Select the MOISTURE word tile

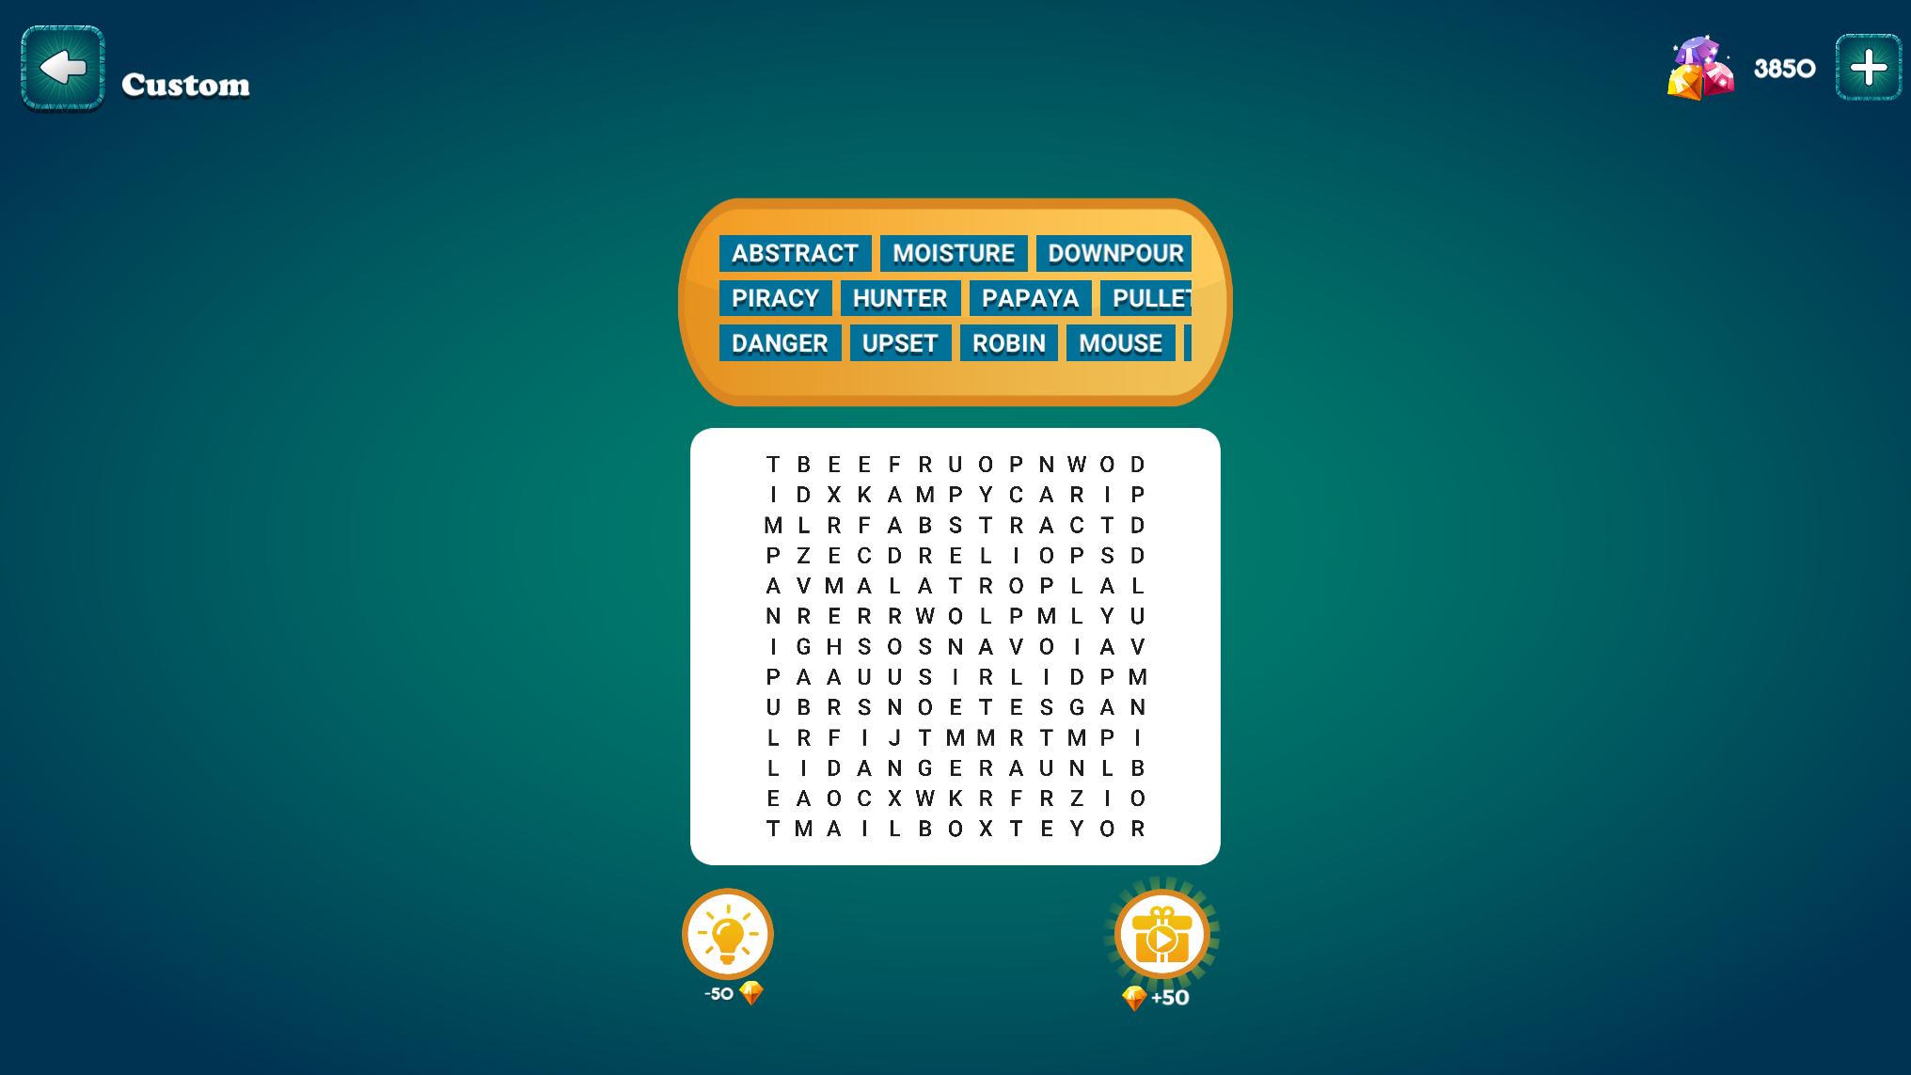tap(953, 252)
